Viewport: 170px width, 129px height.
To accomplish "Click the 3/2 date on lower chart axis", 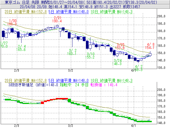I will (71, 126).
